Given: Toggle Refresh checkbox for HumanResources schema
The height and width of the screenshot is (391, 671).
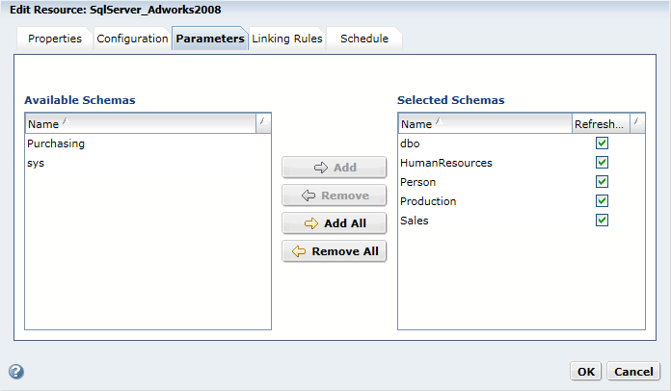Looking at the screenshot, I should [602, 163].
